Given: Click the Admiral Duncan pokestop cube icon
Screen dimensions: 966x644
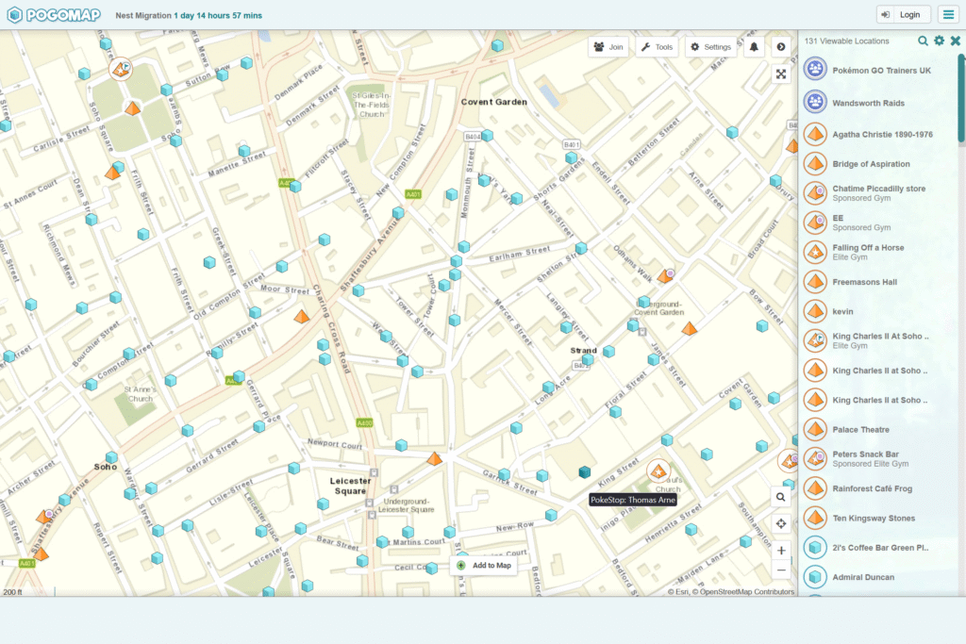Looking at the screenshot, I should pos(815,577).
